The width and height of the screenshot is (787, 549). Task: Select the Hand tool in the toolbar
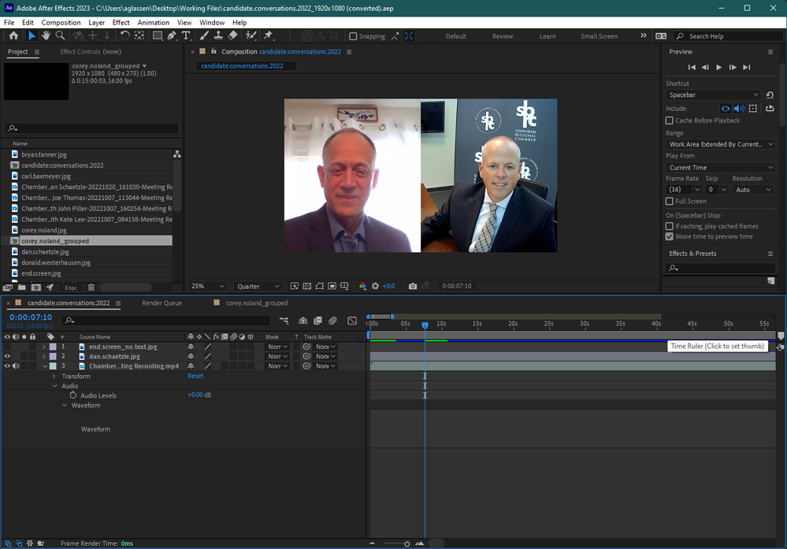coord(46,36)
